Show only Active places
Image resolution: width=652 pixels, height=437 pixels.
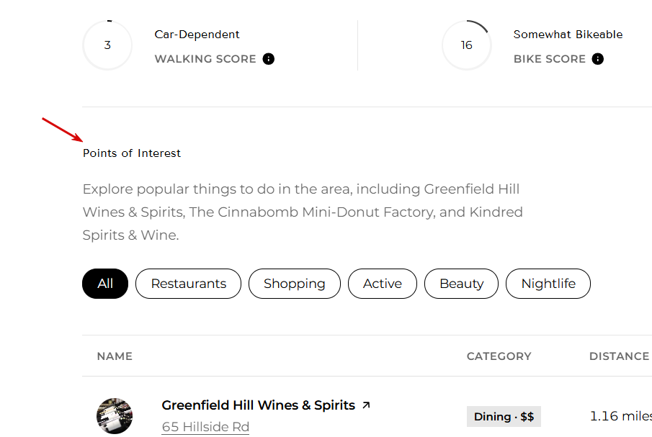pos(383,284)
